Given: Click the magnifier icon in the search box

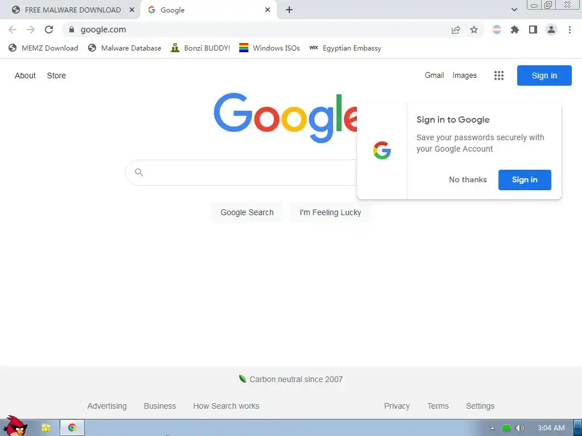Looking at the screenshot, I should pos(139,173).
